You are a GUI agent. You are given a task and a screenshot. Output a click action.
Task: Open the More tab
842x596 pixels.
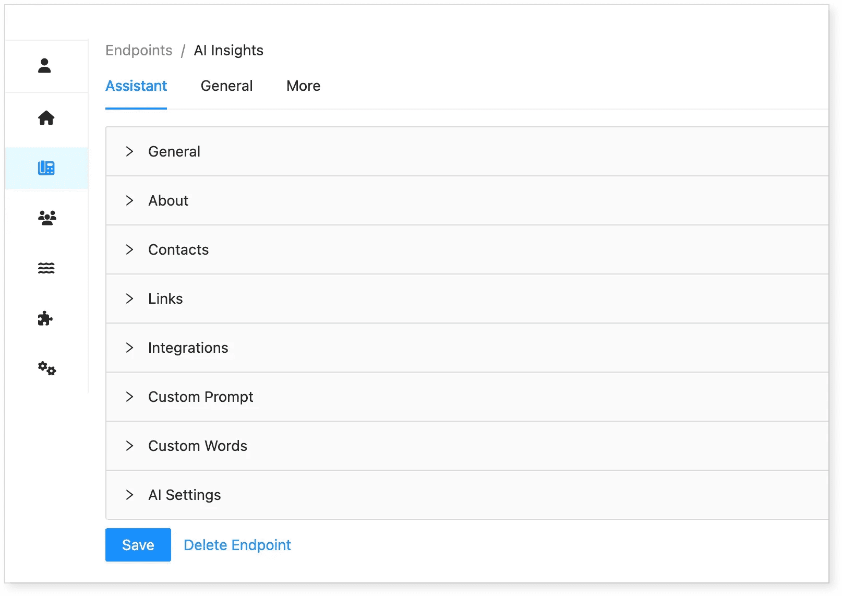click(304, 86)
